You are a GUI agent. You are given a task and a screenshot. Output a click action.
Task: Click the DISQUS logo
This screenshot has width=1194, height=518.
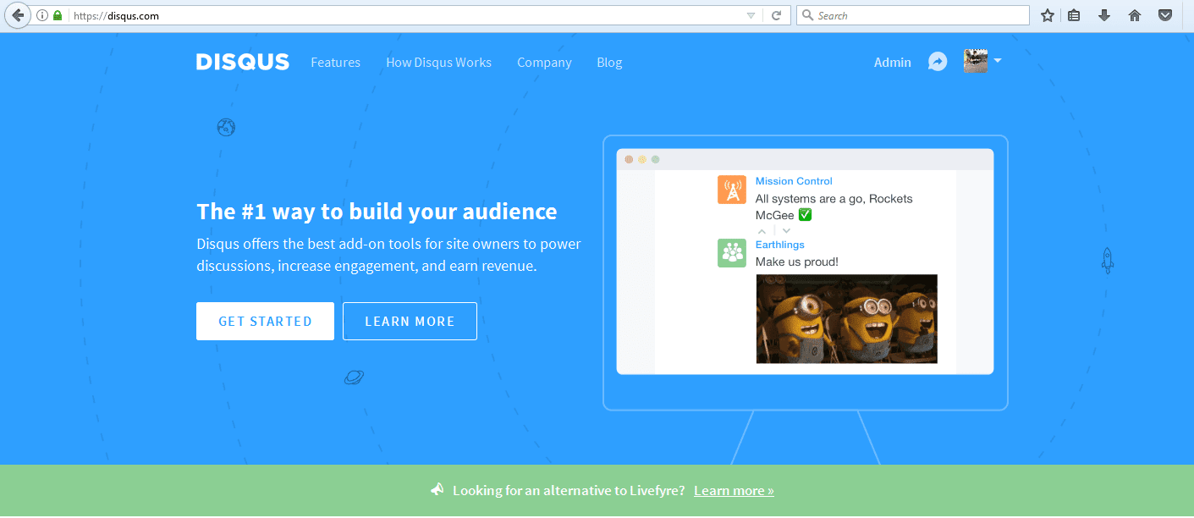pos(243,62)
